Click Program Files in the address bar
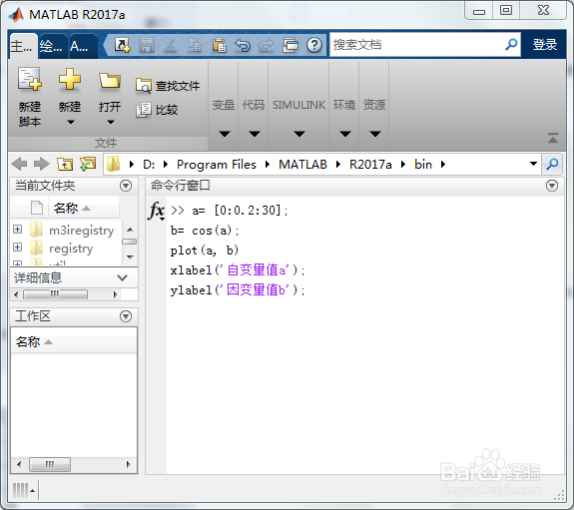The image size is (574, 510). tap(217, 165)
